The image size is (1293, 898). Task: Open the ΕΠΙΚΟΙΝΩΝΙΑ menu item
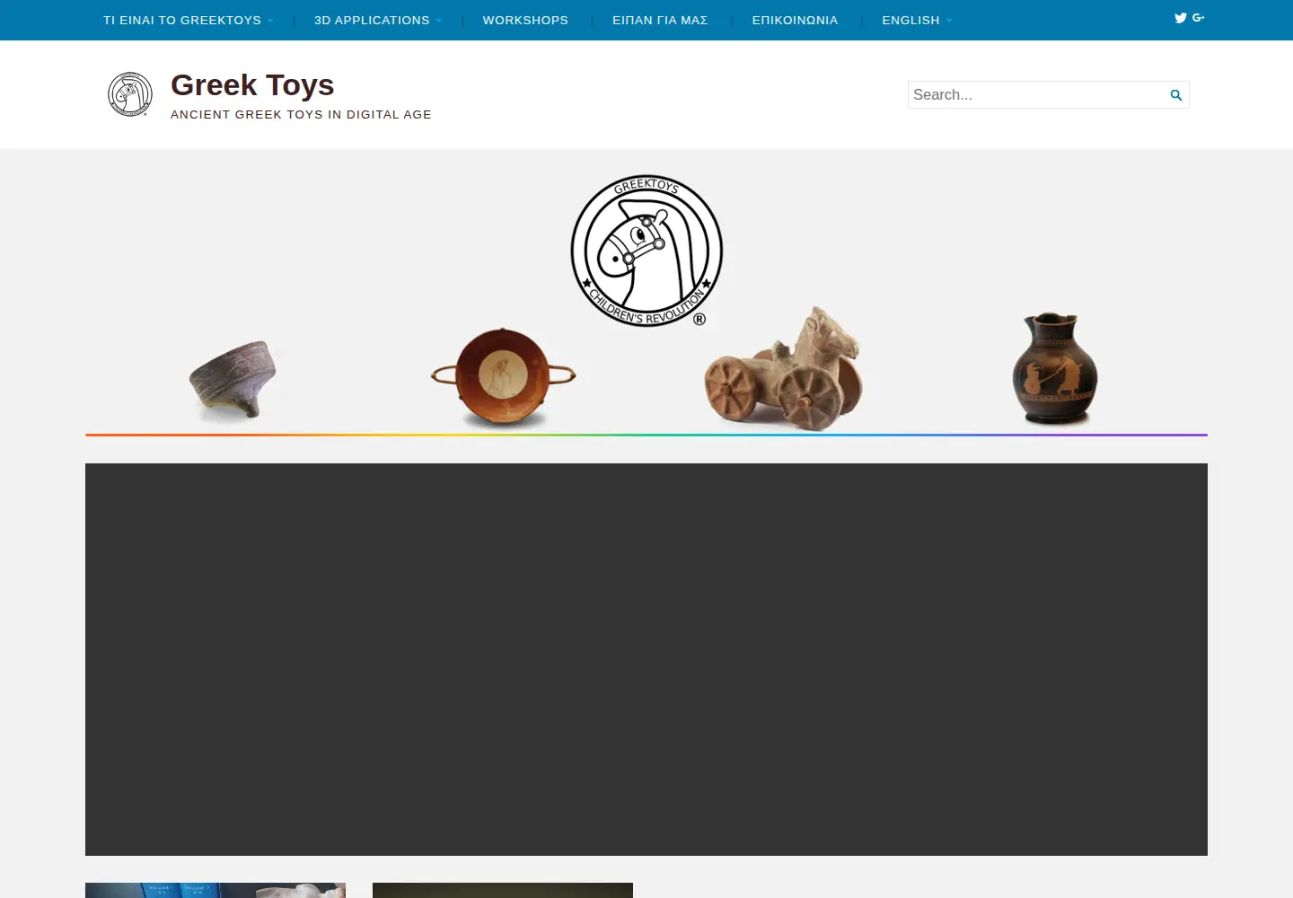tap(795, 20)
